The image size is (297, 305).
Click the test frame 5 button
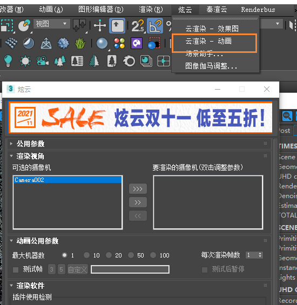click(x=62, y=269)
